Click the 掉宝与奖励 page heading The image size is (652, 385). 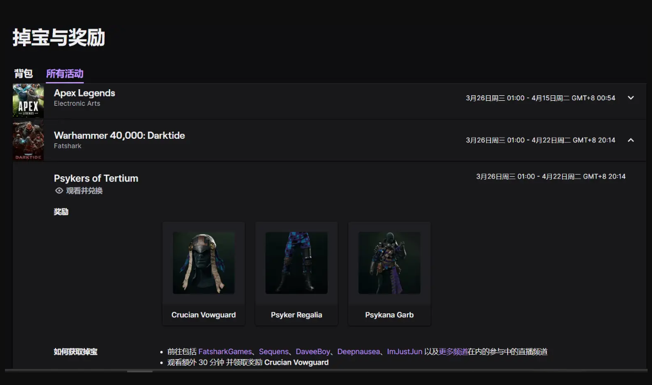[58, 37]
